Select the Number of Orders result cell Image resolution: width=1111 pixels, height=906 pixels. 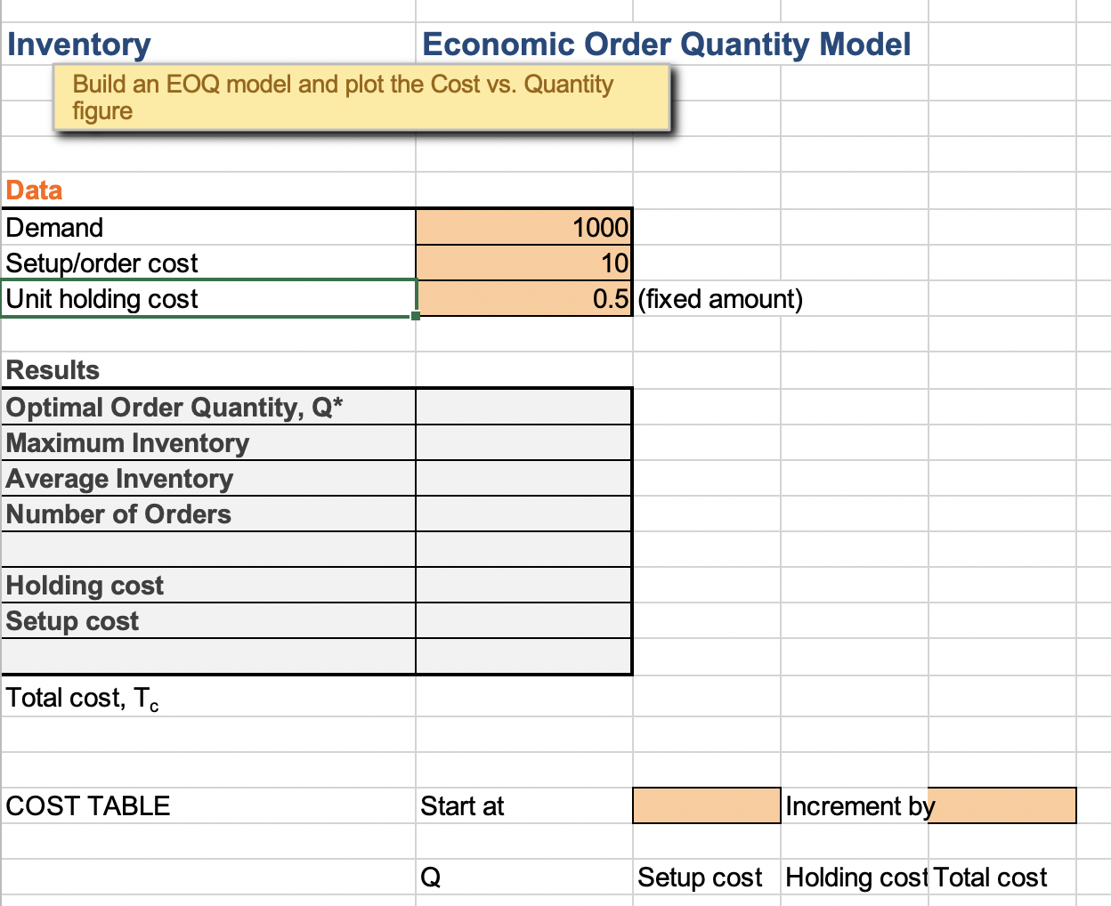523,514
